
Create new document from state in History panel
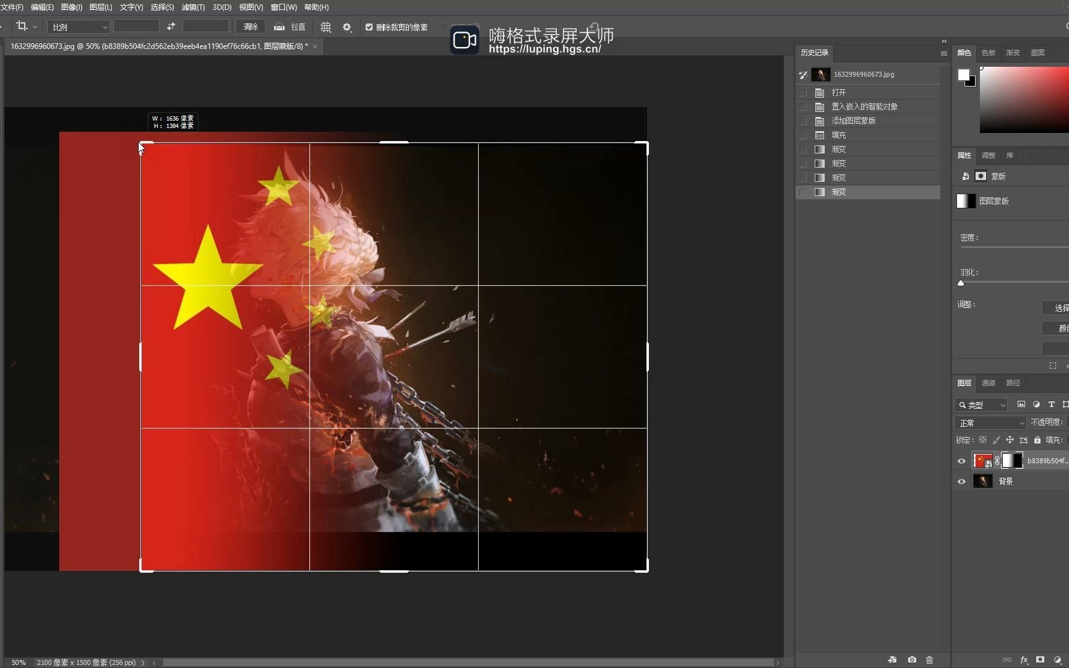892,660
